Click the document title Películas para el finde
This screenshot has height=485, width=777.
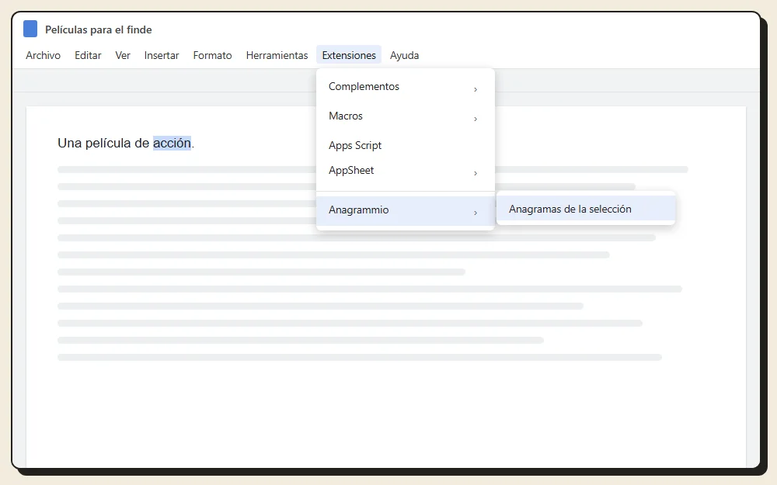pyautogui.click(x=98, y=29)
